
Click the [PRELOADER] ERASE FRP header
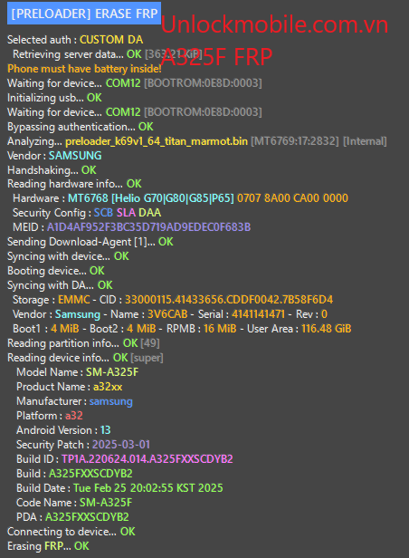pyautogui.click(x=84, y=14)
